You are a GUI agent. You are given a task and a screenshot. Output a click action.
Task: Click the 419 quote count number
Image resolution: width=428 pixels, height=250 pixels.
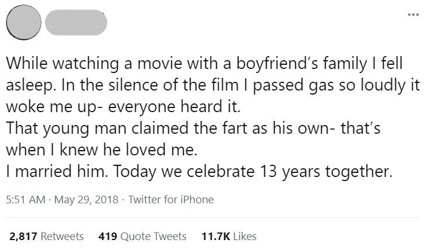tap(108, 237)
